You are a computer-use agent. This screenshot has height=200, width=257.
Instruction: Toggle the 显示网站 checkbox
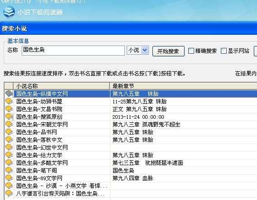pos(224,51)
